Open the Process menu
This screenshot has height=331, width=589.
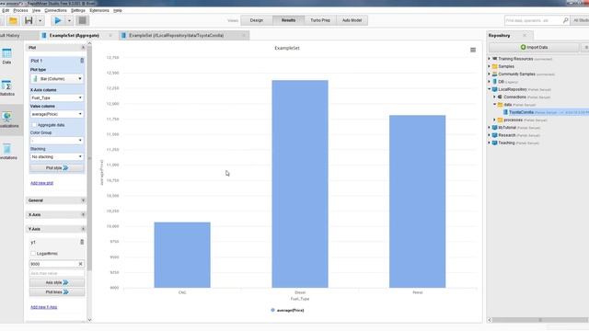point(20,10)
